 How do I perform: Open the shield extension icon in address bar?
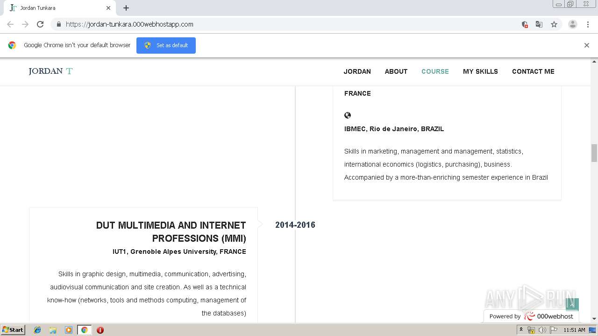click(525, 24)
